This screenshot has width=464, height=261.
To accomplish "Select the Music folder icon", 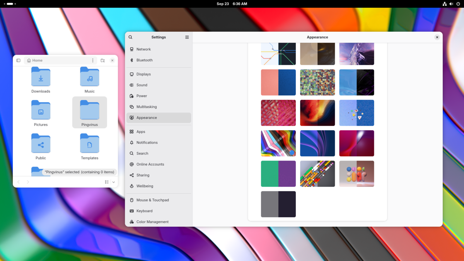I will [89, 77].
